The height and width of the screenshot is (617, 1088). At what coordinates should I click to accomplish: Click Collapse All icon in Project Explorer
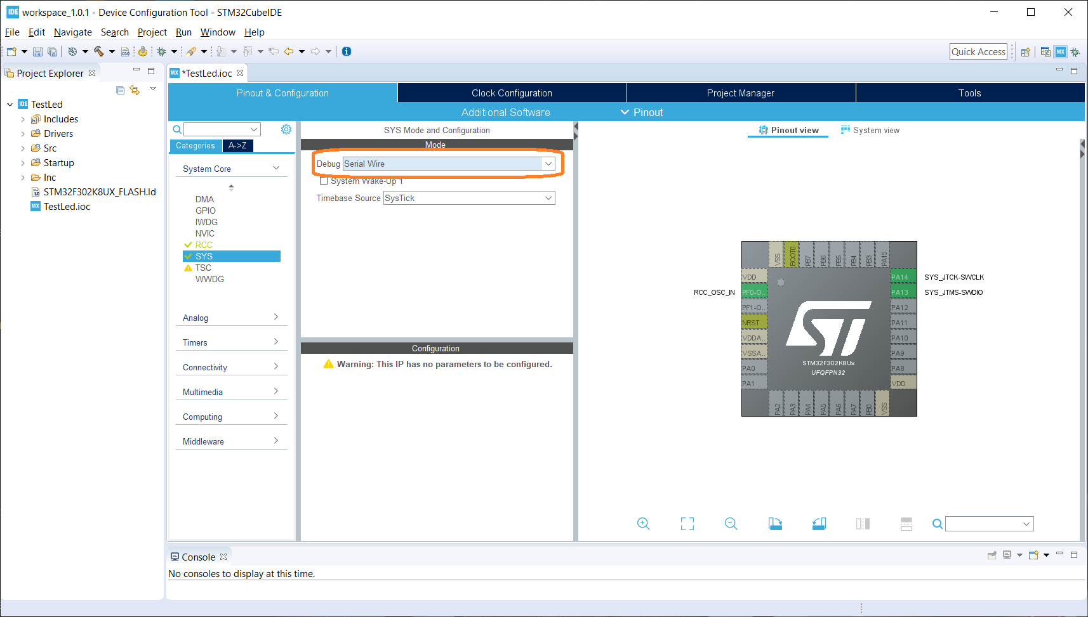(121, 90)
